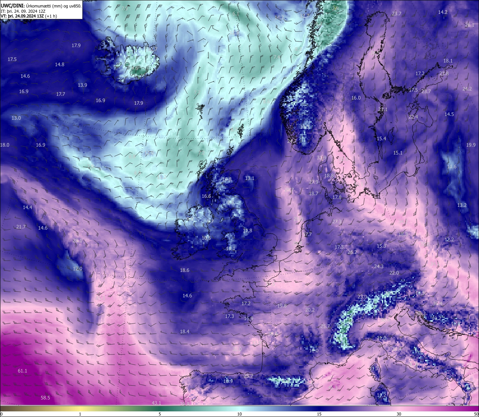Viewport: 479px width, 417px height.
Task: Click the 10.5 value over the Irish Sea
Action: point(206,238)
